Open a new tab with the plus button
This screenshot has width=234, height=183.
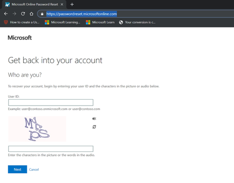(x=72, y=4)
